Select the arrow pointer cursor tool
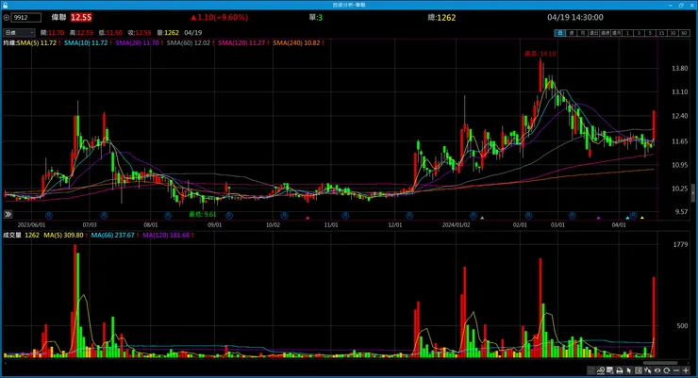 [x=628, y=370]
